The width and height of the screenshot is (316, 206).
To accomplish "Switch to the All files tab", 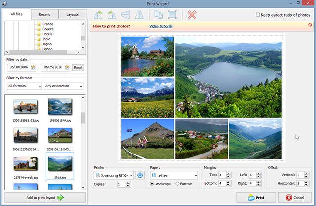I will click(x=16, y=14).
